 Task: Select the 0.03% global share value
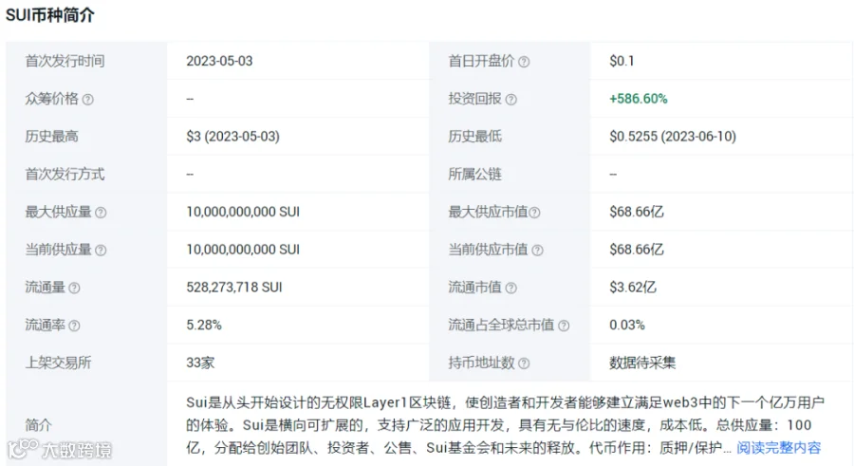(627, 325)
